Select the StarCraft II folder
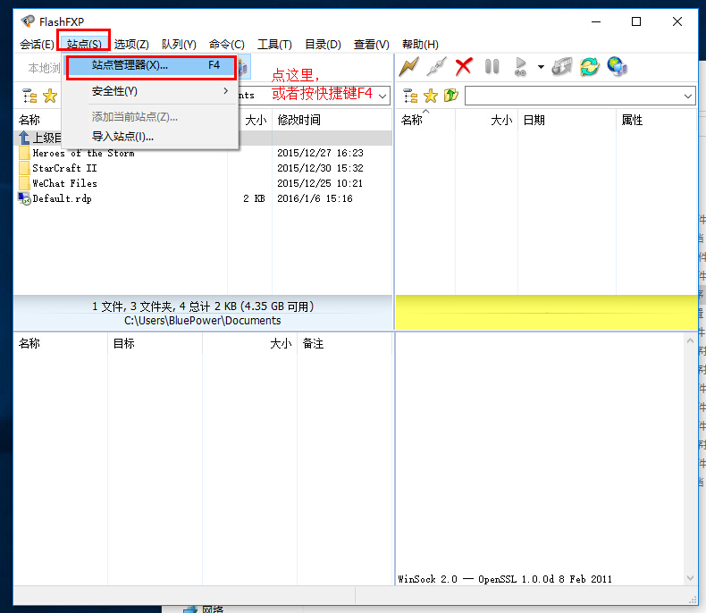This screenshot has height=613, width=706. [x=64, y=168]
